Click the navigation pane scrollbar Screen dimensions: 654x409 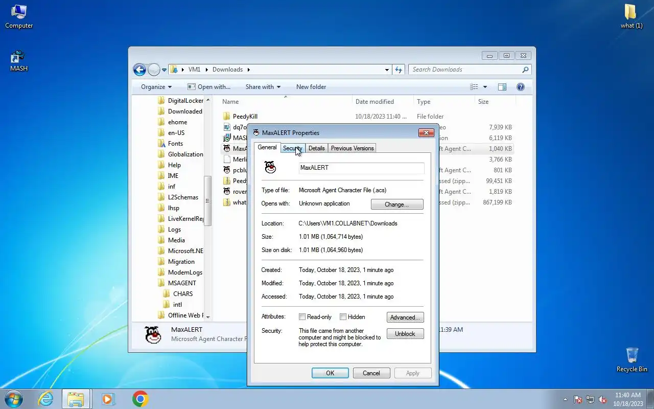coord(207,201)
